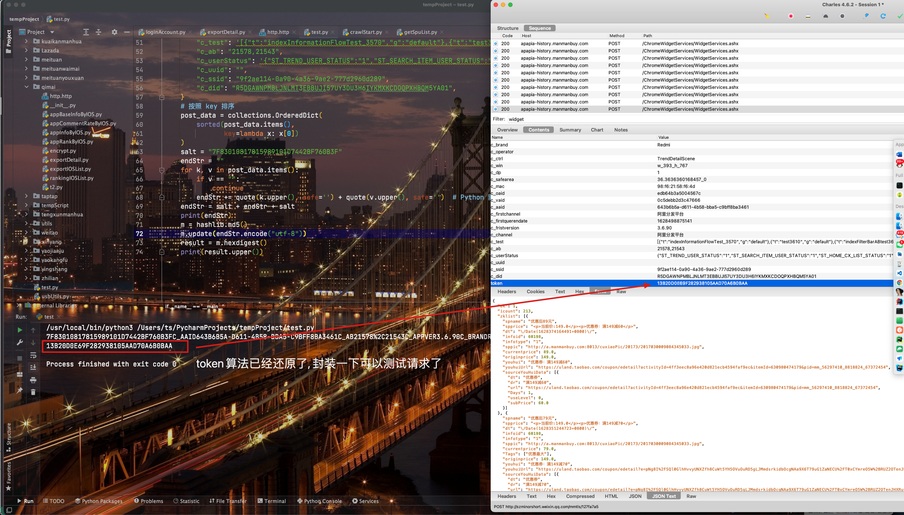Click the expand all icon in Project panel header

click(86, 32)
